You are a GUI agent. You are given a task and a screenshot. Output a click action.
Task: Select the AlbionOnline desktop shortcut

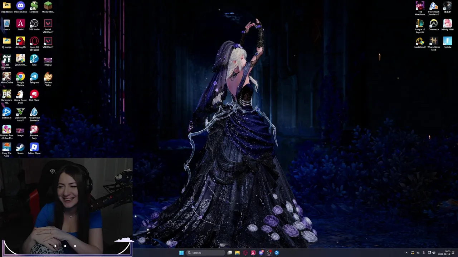[6, 78]
